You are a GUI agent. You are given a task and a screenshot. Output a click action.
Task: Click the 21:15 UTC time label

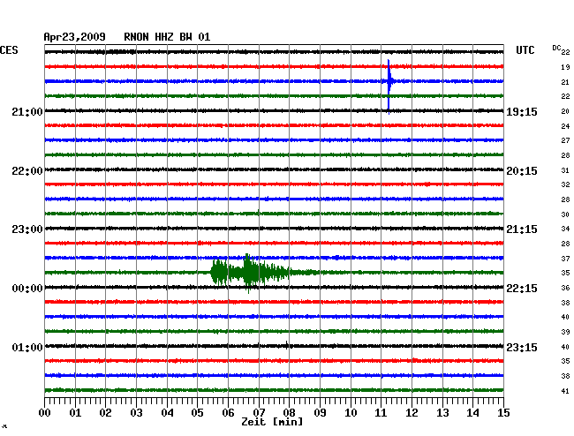(x=522, y=229)
